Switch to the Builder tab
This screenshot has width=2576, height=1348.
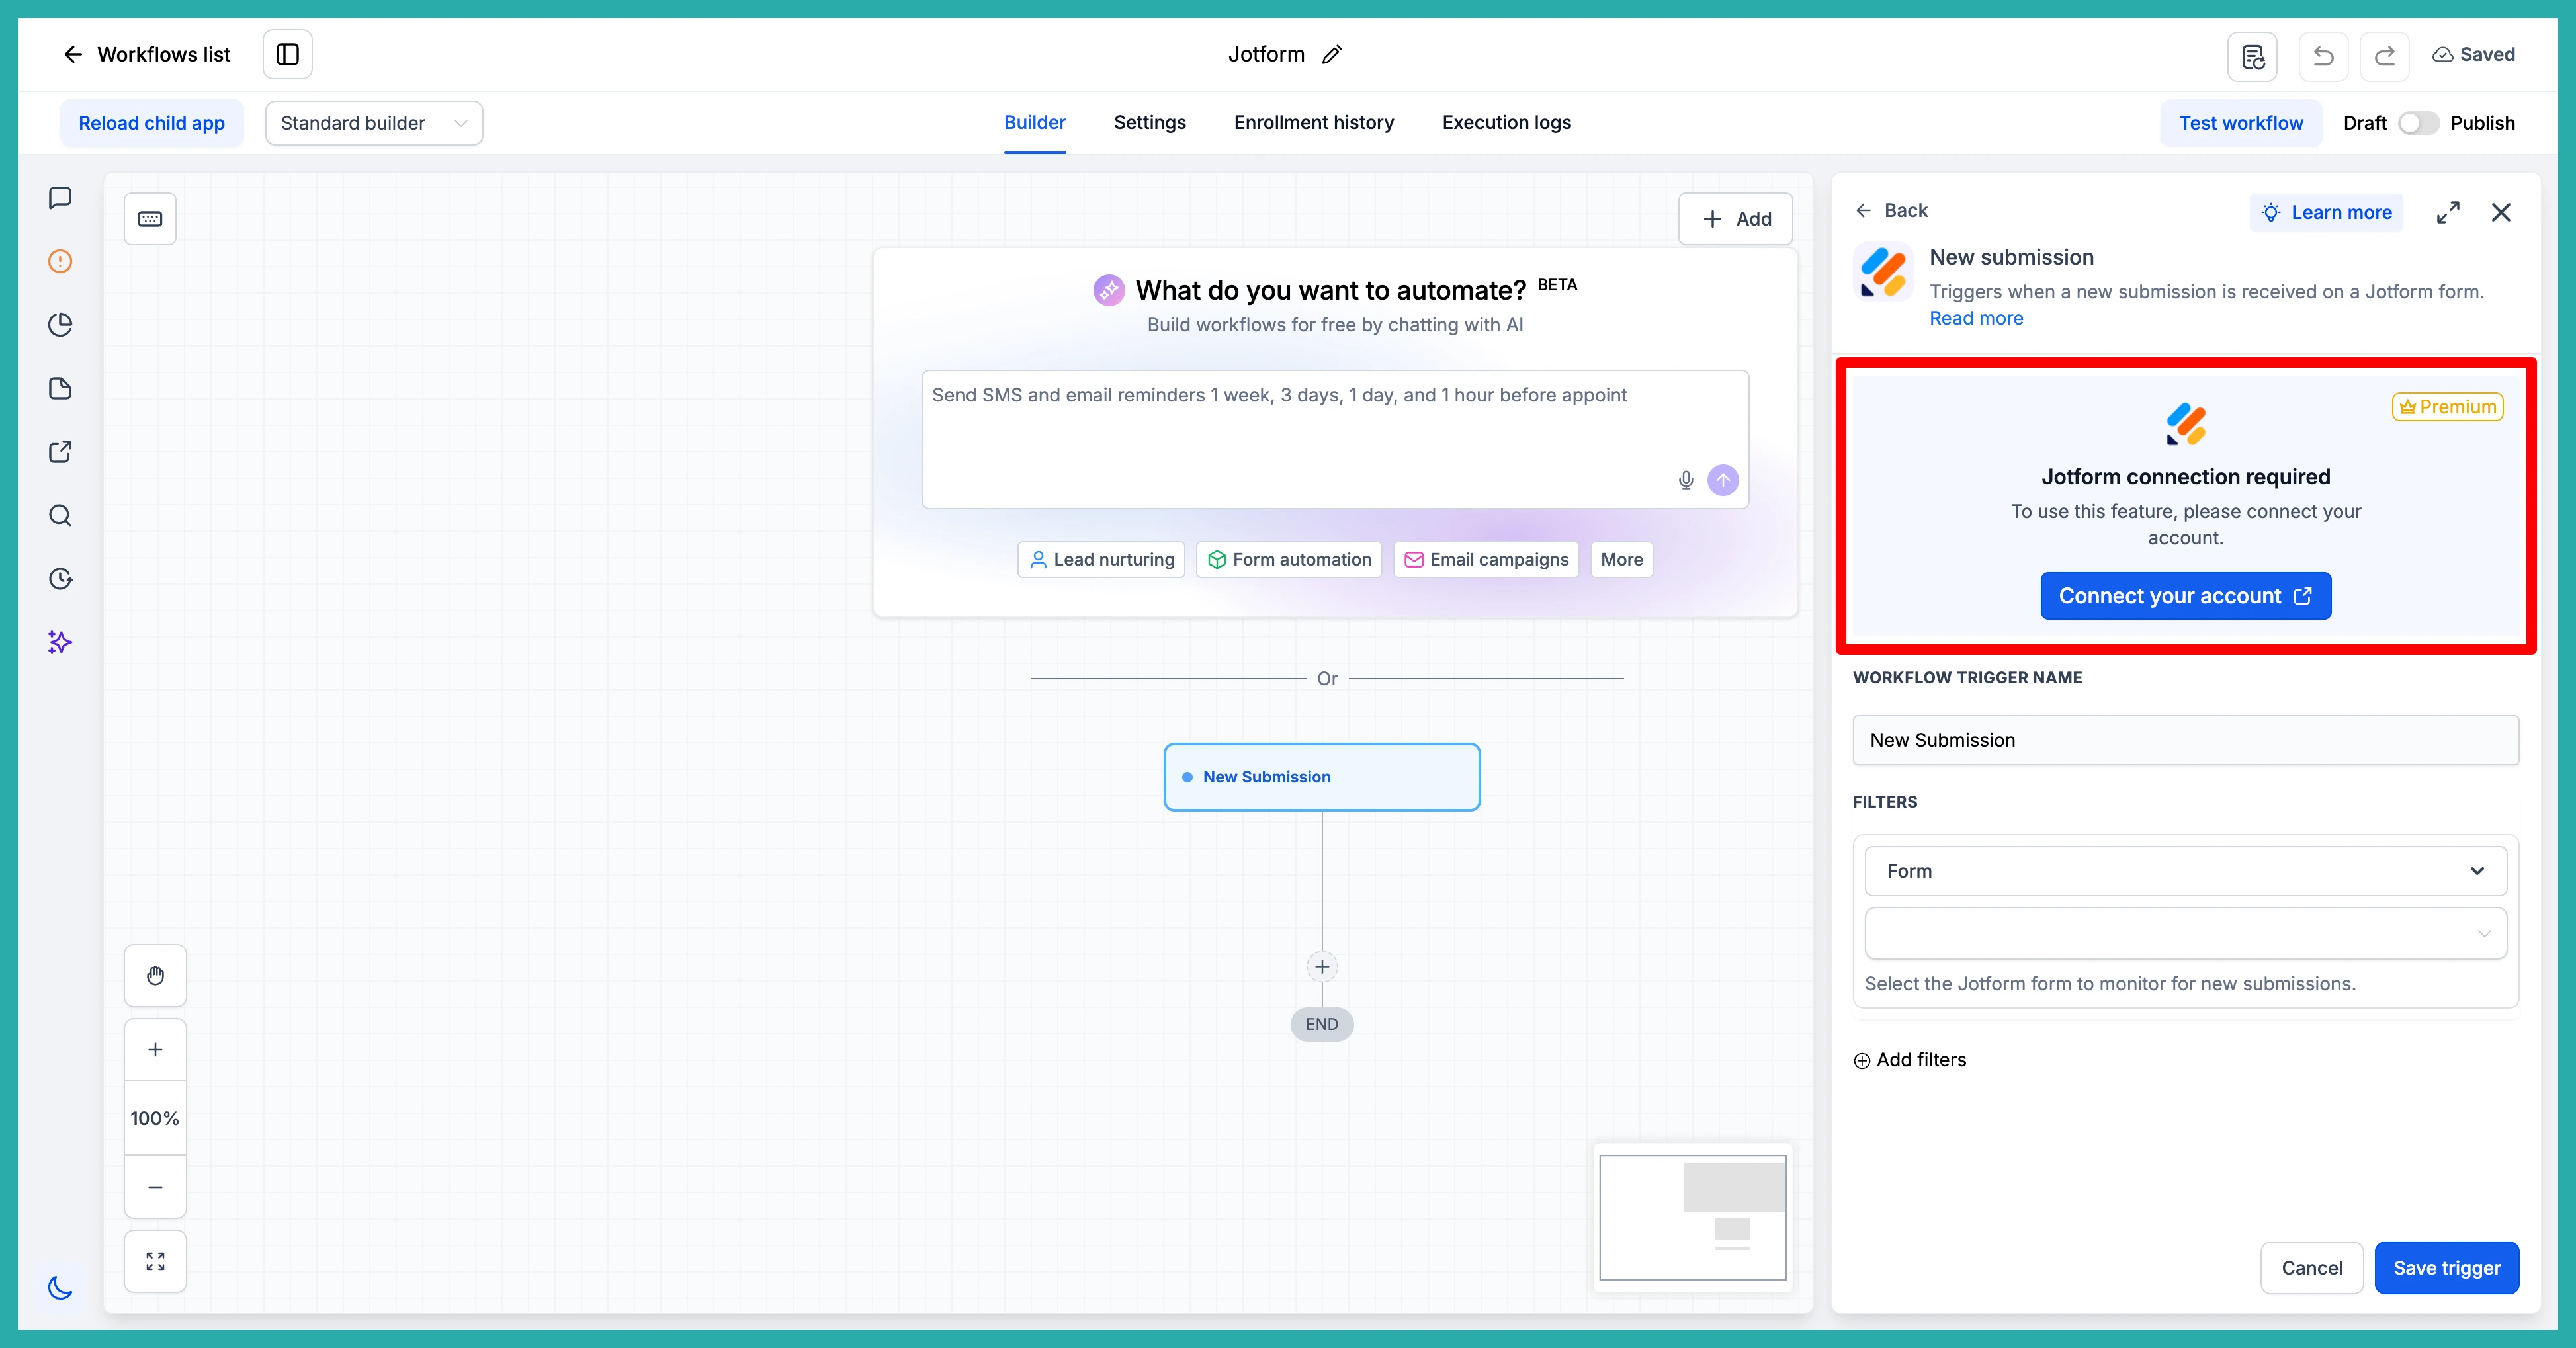(x=1034, y=123)
